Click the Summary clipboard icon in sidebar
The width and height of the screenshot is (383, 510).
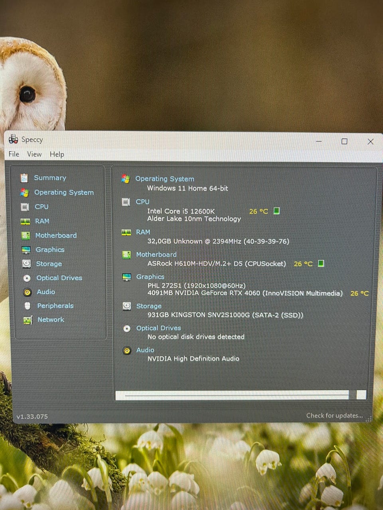click(24, 178)
